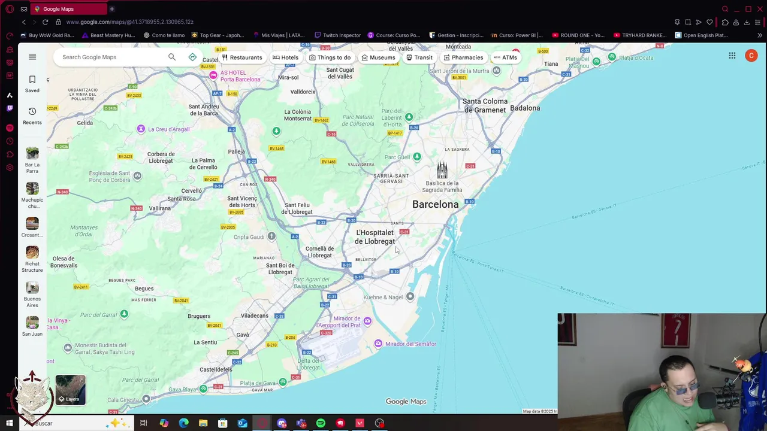The height and width of the screenshot is (431, 767).
Task: Open the Google Maps hamburger menu
Action: [x=32, y=57]
